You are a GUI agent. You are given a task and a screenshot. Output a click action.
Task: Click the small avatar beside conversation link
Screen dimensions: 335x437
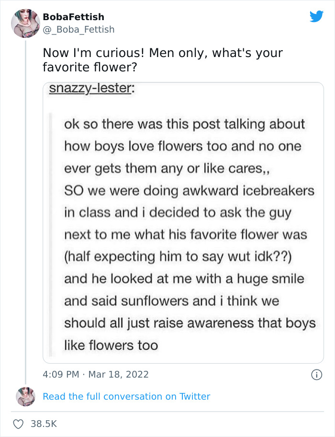(x=25, y=397)
